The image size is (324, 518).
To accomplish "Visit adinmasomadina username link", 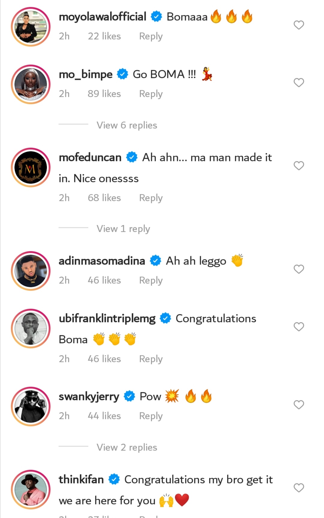I will point(102,261).
